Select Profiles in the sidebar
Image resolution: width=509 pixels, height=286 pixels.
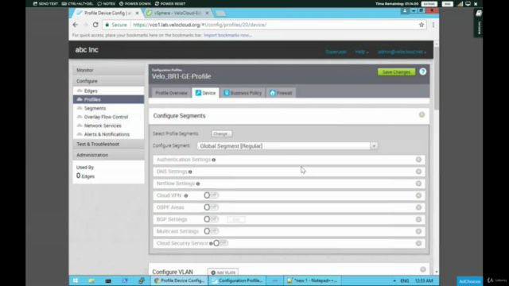coord(108,99)
